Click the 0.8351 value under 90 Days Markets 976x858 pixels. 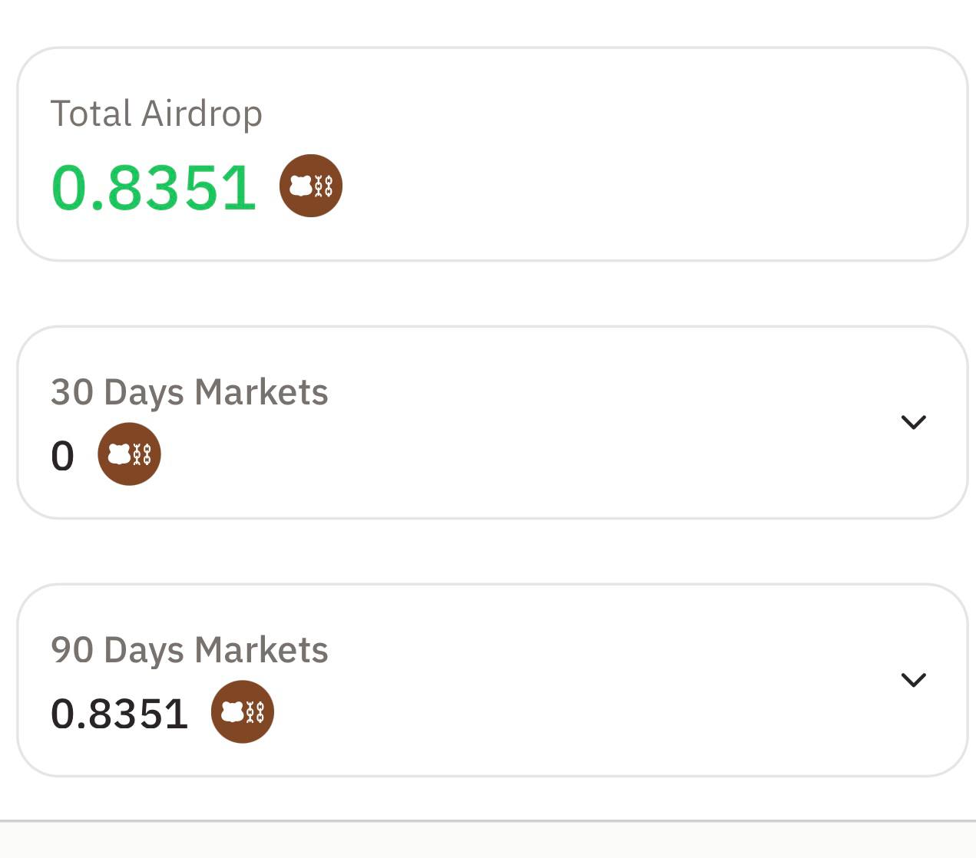(x=120, y=714)
